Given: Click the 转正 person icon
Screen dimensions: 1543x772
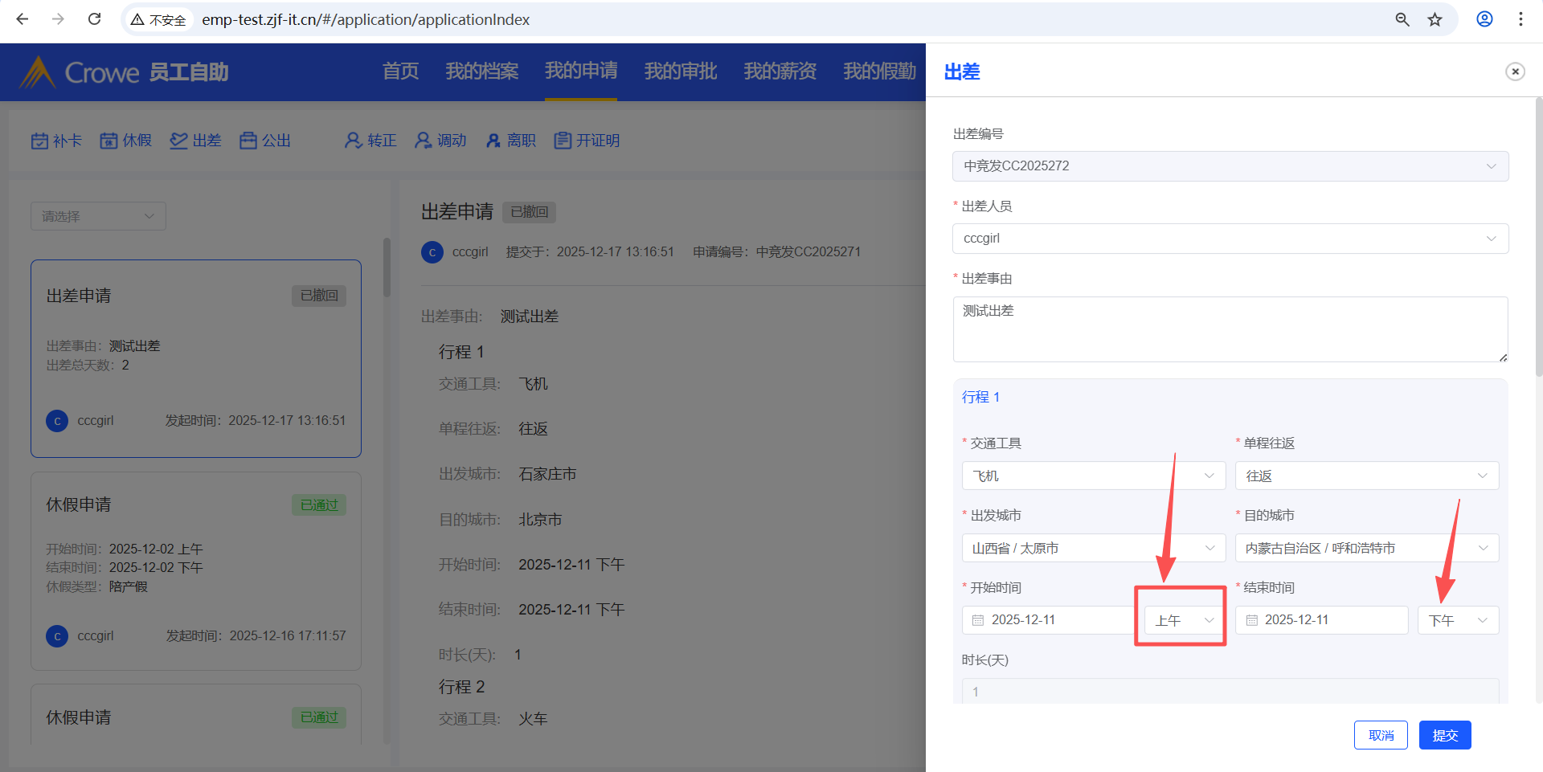Looking at the screenshot, I should pyautogui.click(x=353, y=141).
